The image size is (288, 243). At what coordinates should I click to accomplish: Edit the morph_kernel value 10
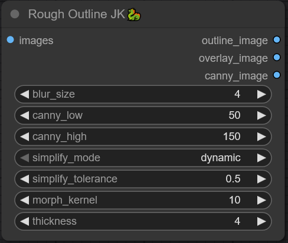[x=235, y=200]
